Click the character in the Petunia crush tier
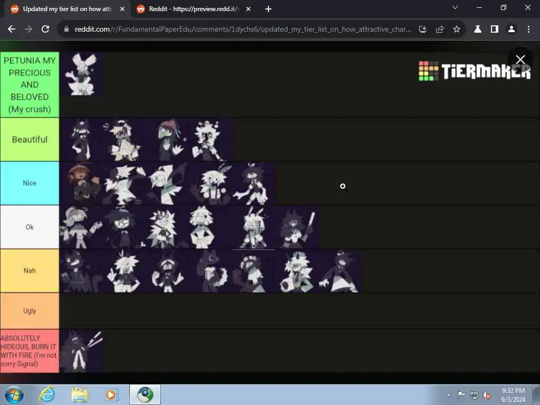Viewport: 540px width, 405px height. pyautogui.click(x=81, y=74)
